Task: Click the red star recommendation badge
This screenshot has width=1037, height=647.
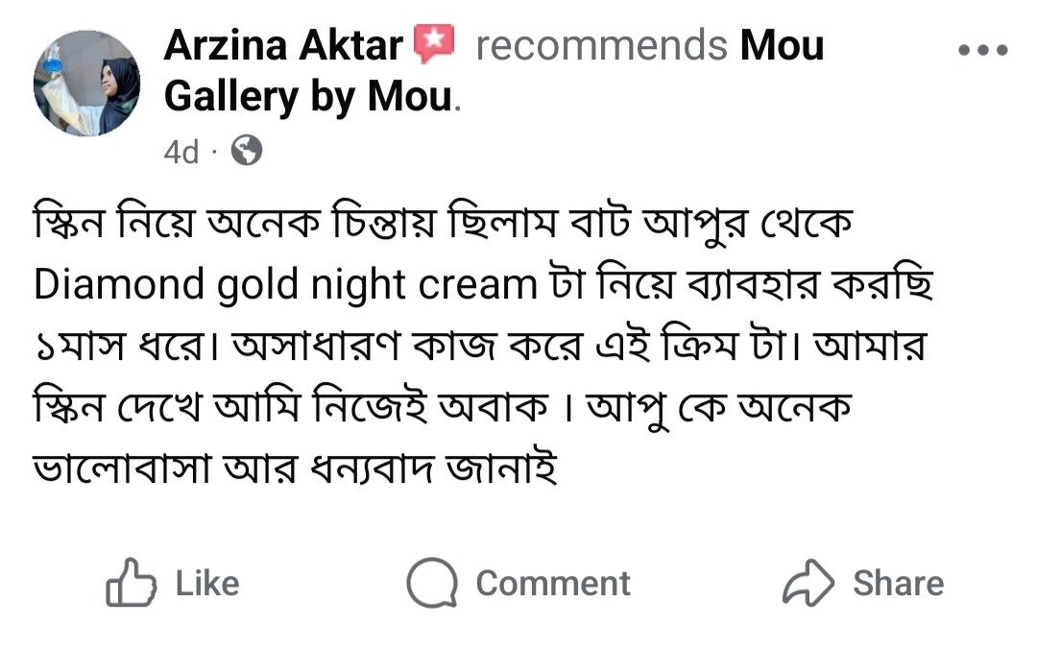Action: tap(433, 45)
